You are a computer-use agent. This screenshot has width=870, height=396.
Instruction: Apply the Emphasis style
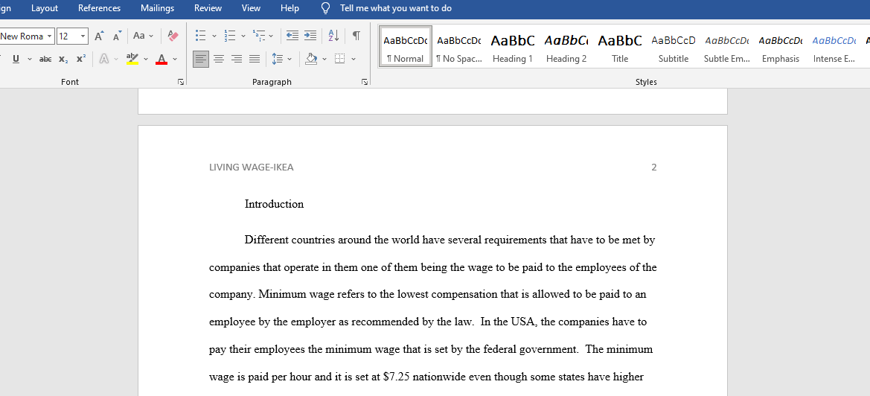(781, 47)
